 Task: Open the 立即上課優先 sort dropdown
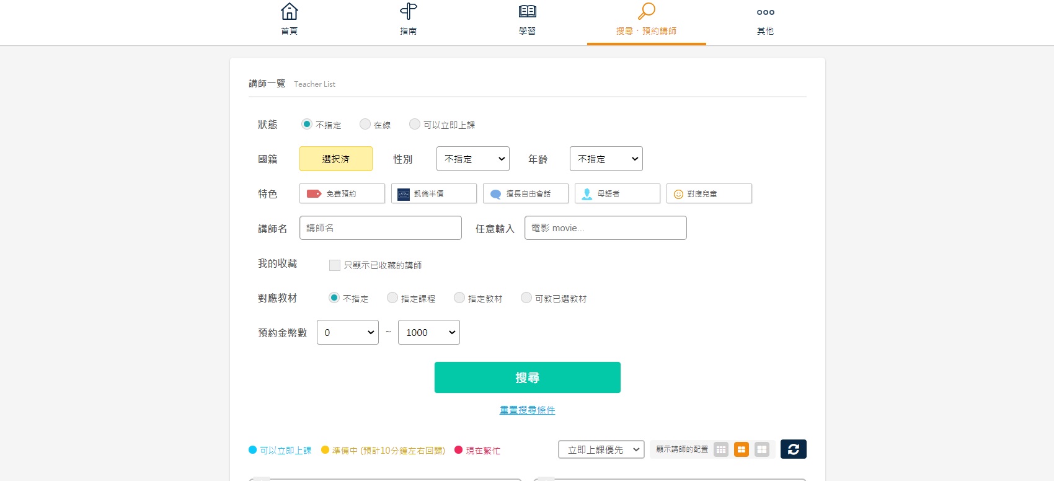[601, 449]
